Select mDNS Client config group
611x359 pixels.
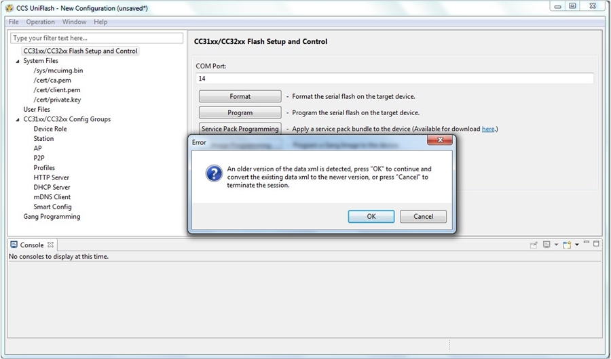click(52, 197)
